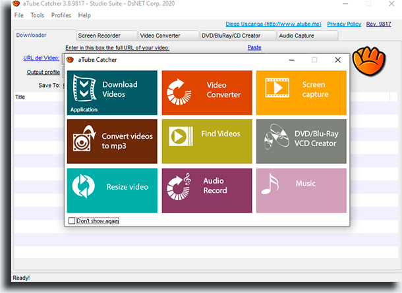This screenshot has width=402, height=293.
Task: Click the Output profile label
Action: [x=43, y=72]
